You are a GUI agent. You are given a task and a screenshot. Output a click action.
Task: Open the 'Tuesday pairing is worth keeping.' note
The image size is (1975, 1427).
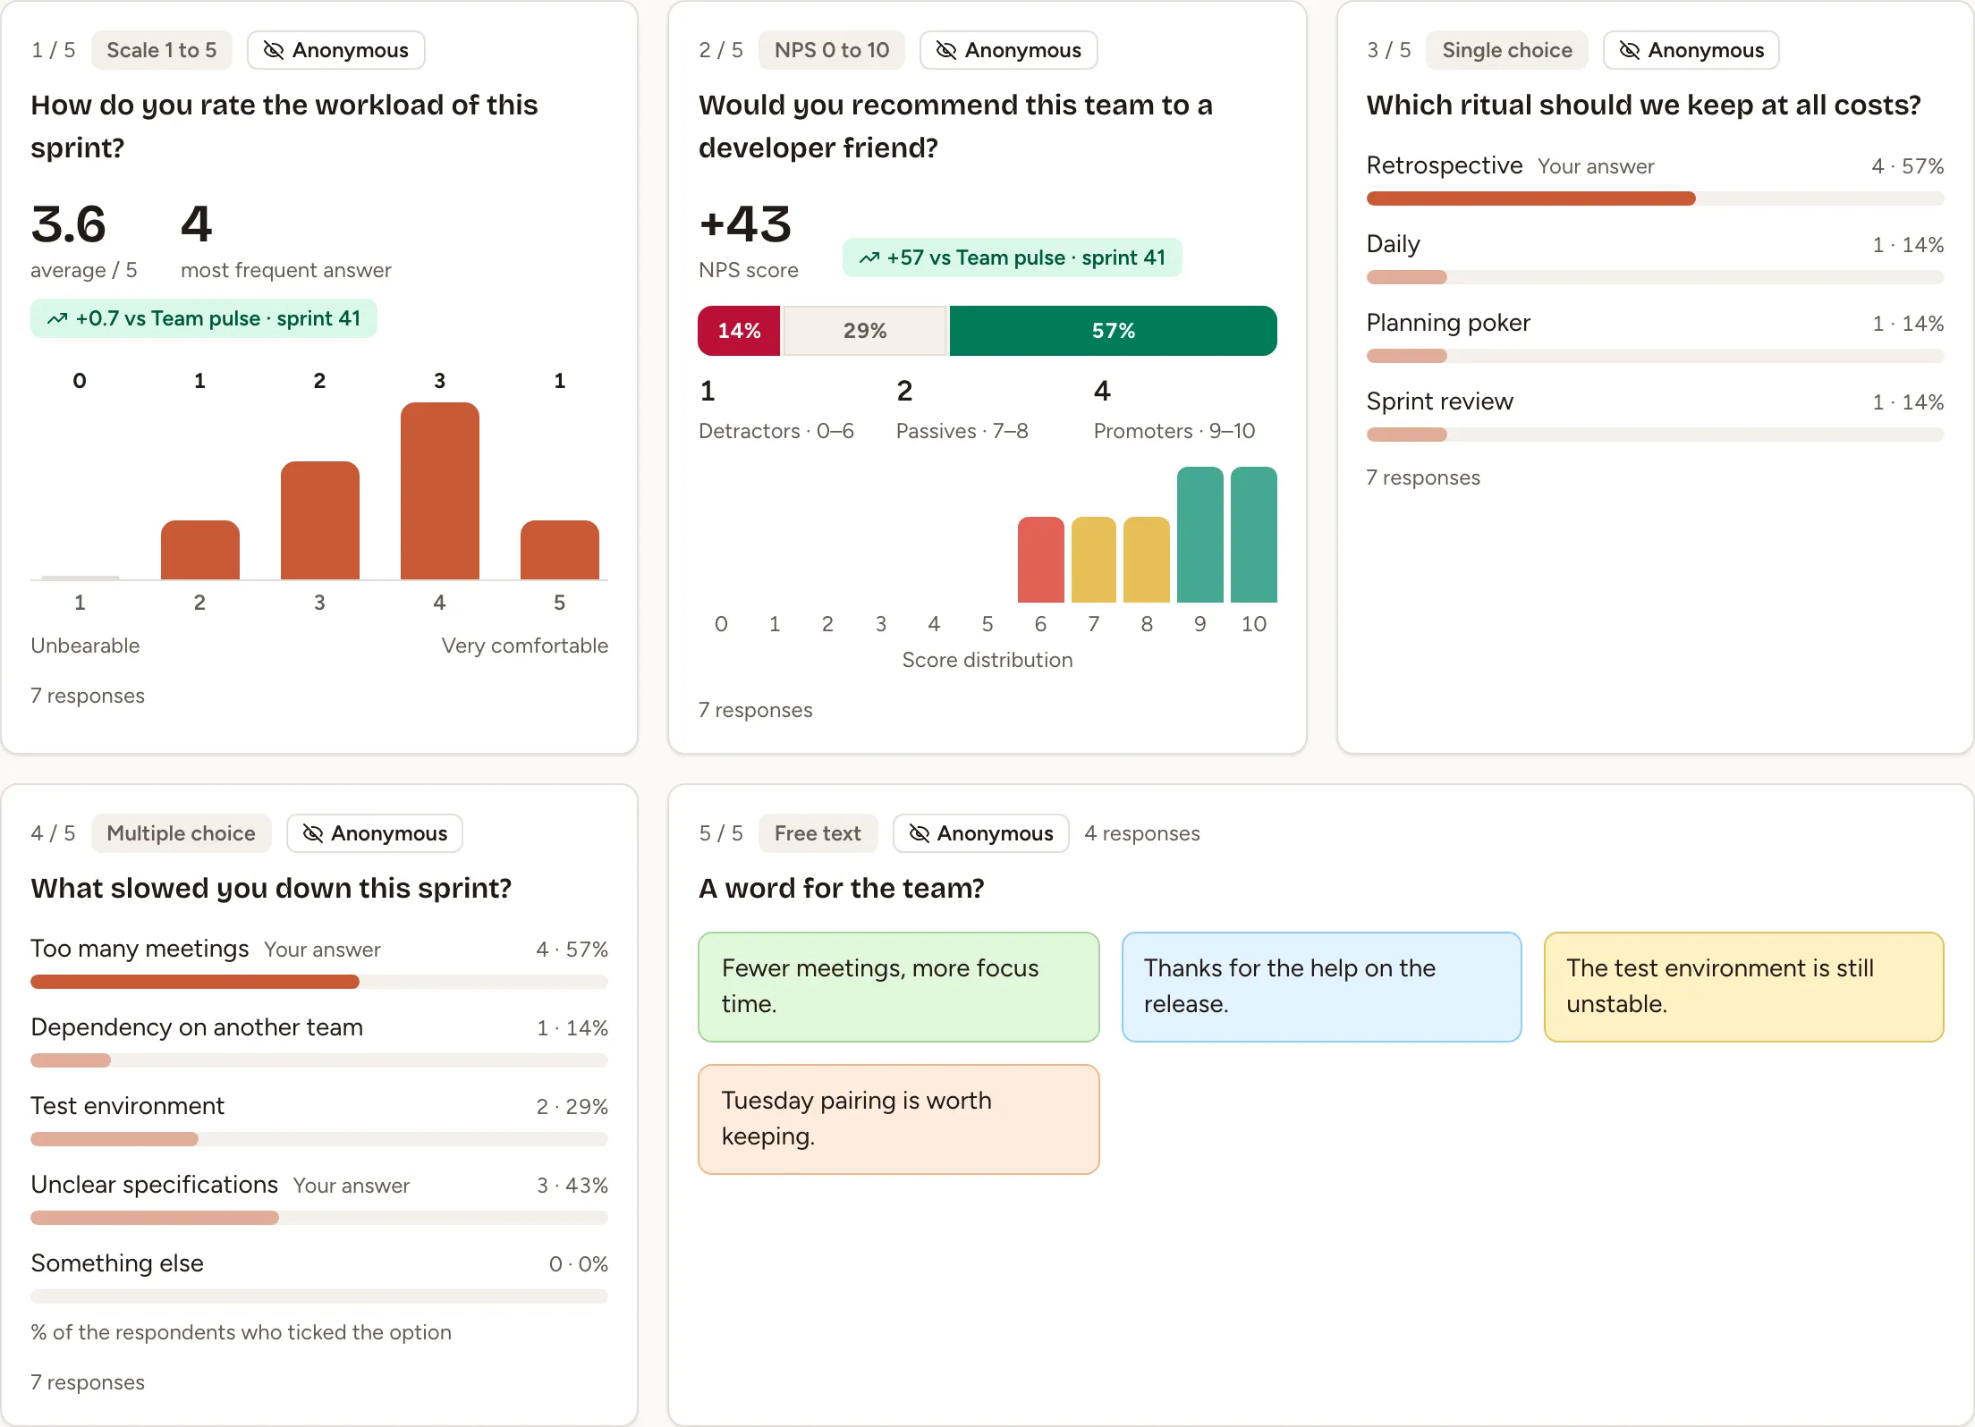point(898,1119)
